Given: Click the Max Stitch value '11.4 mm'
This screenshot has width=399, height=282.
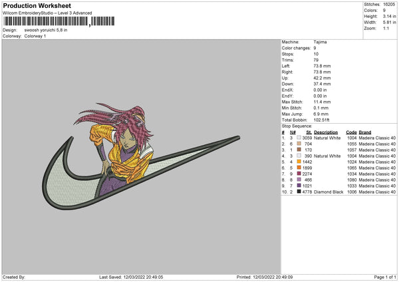Looking at the screenshot, I should pyautogui.click(x=322, y=102).
